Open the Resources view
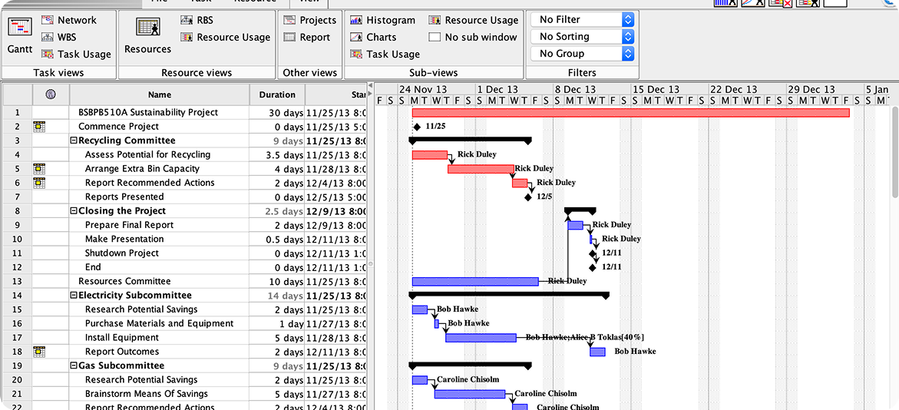Image resolution: width=899 pixels, height=410 pixels. pyautogui.click(x=147, y=36)
